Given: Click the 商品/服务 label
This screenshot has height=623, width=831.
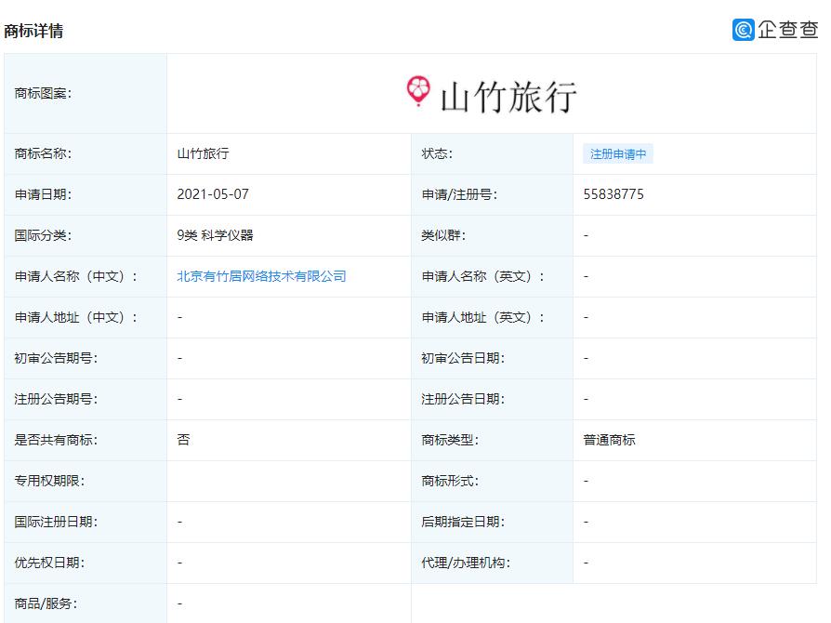Looking at the screenshot, I should pyautogui.click(x=46, y=603).
